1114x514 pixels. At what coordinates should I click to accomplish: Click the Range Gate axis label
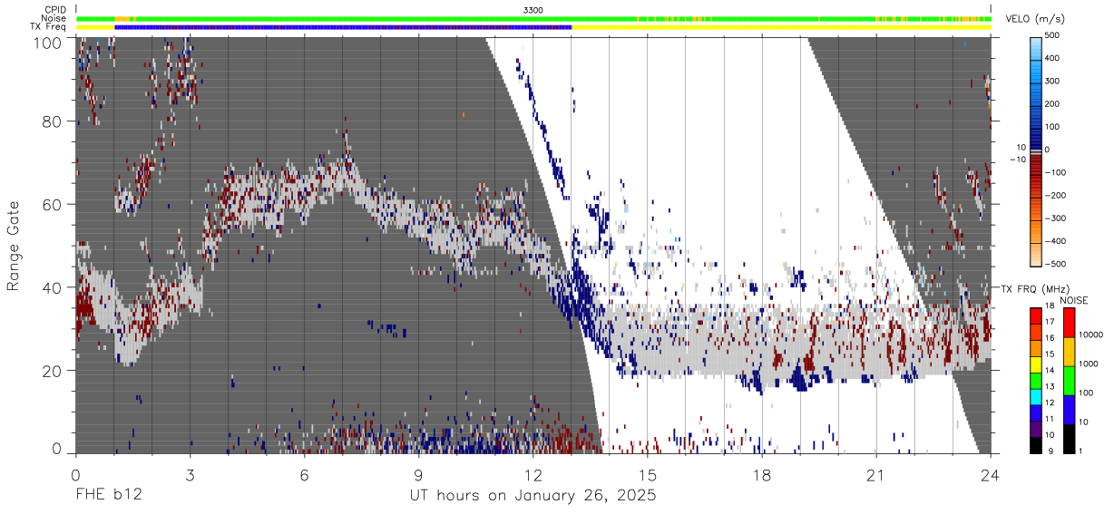pos(15,247)
